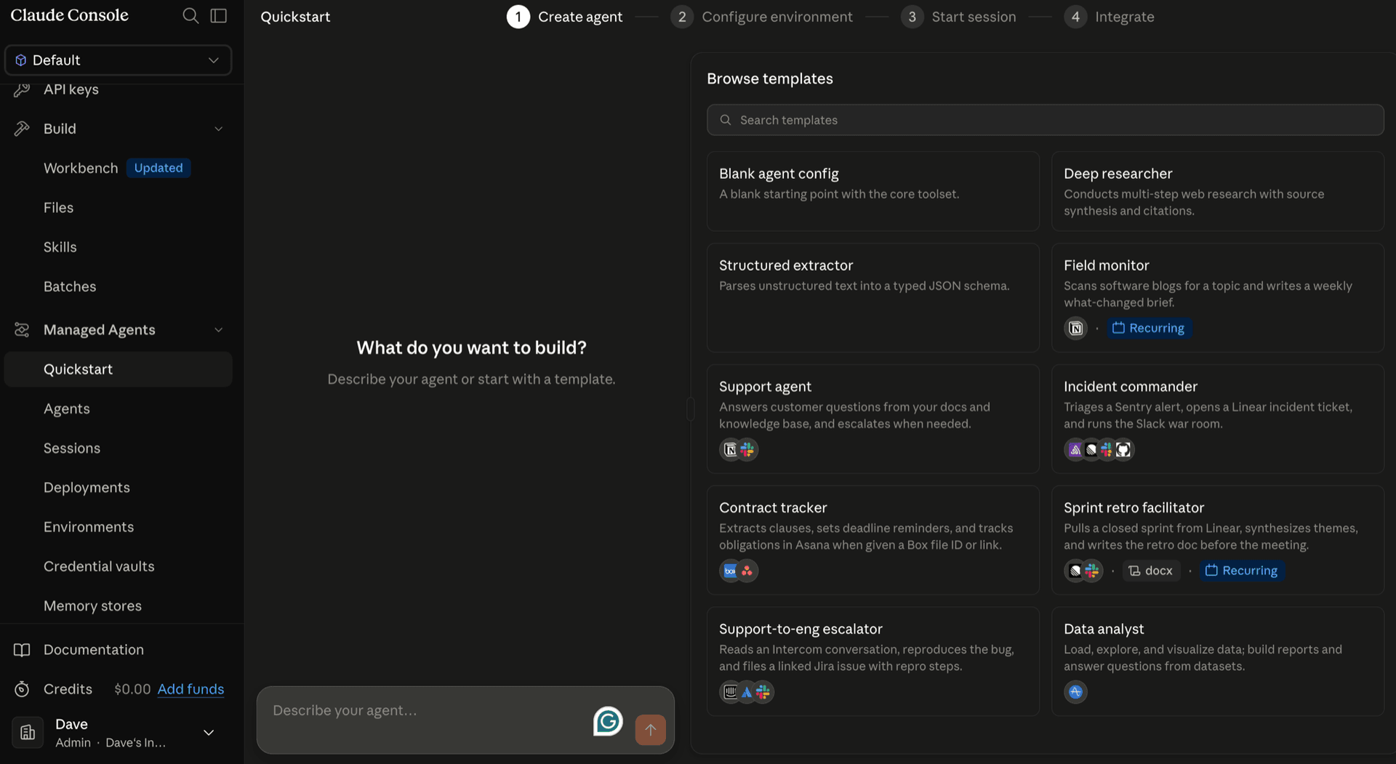
Task: Click the Notion icon in Field monitor
Action: (x=1075, y=329)
